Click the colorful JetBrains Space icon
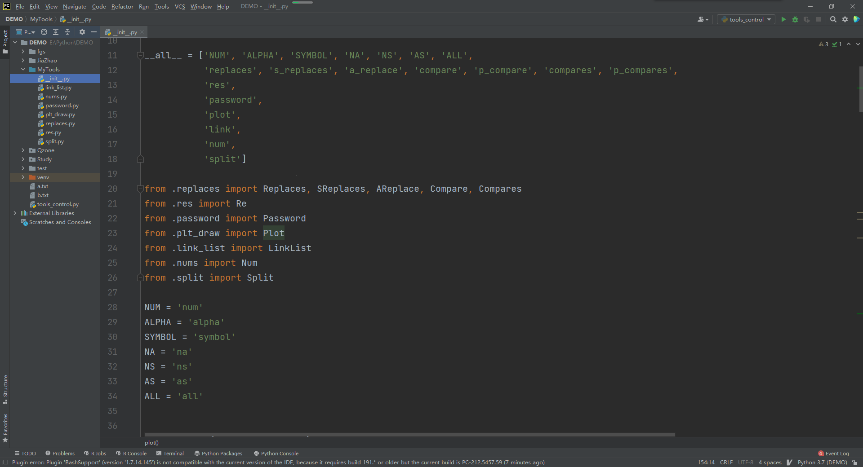 (856, 19)
